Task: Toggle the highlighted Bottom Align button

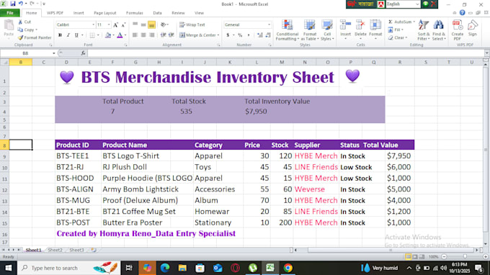Action: [151, 24]
